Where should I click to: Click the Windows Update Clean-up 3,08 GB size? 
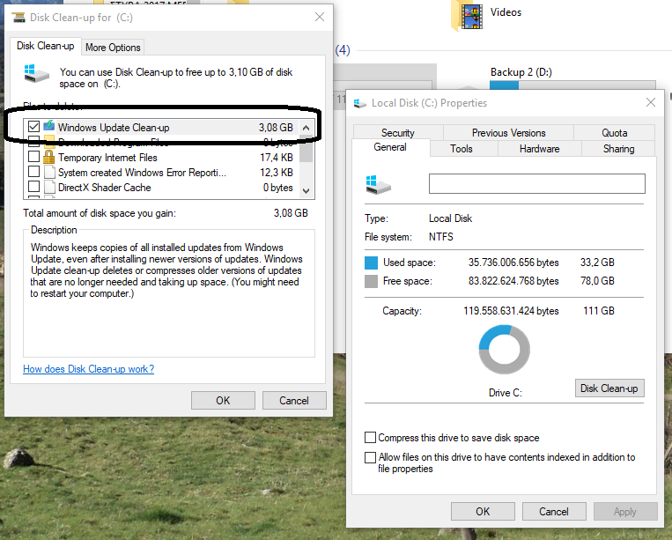(276, 127)
